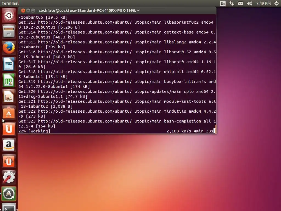Open Ubuntu One Music icon

point(9,161)
